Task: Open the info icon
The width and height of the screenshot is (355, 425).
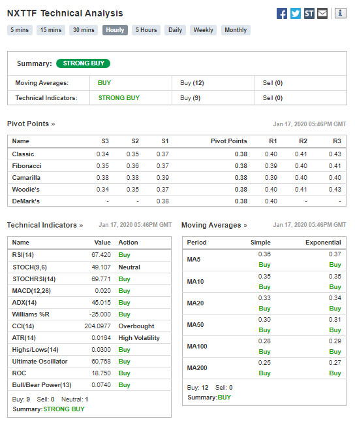Action: coord(341,13)
